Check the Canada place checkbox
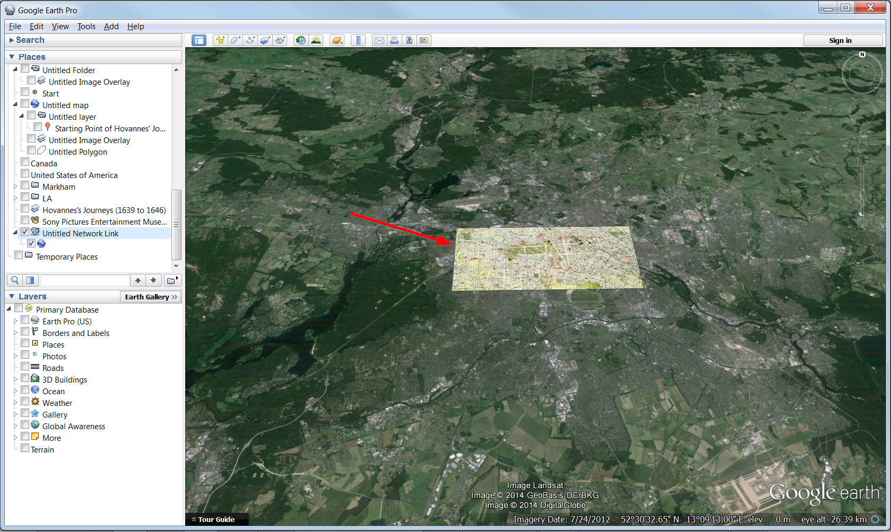The height and width of the screenshot is (532, 891). tap(25, 162)
